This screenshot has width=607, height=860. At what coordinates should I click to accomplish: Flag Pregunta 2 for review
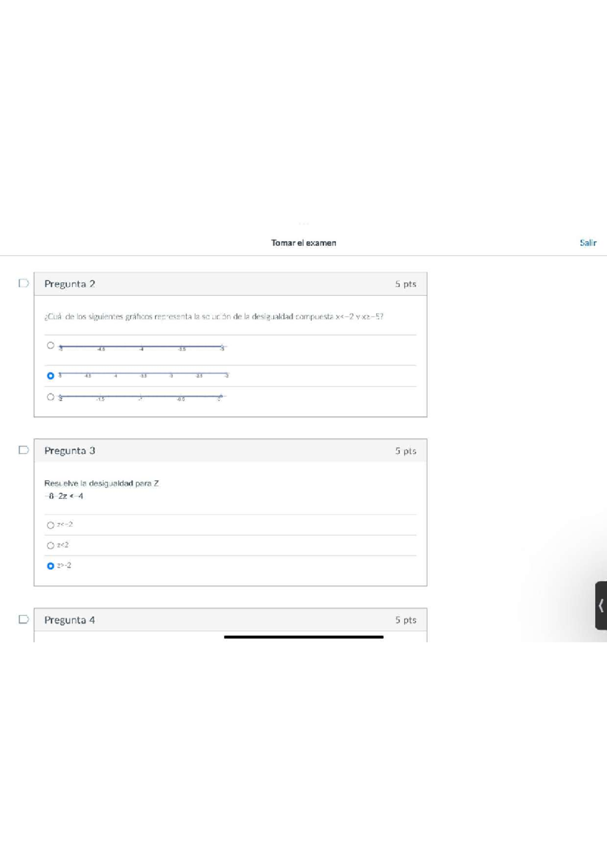click(x=23, y=283)
